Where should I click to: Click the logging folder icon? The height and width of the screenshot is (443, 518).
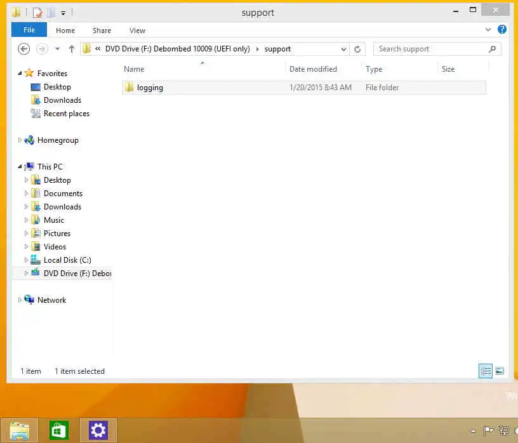129,87
